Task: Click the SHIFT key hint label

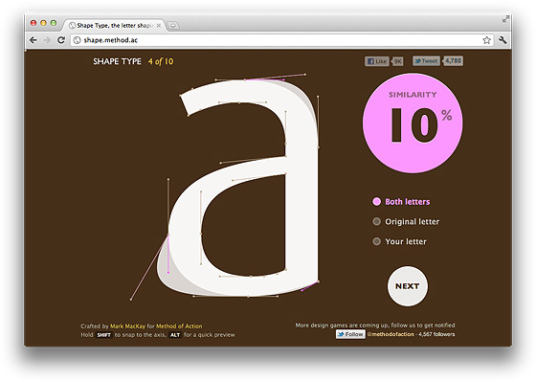Action: [103, 335]
